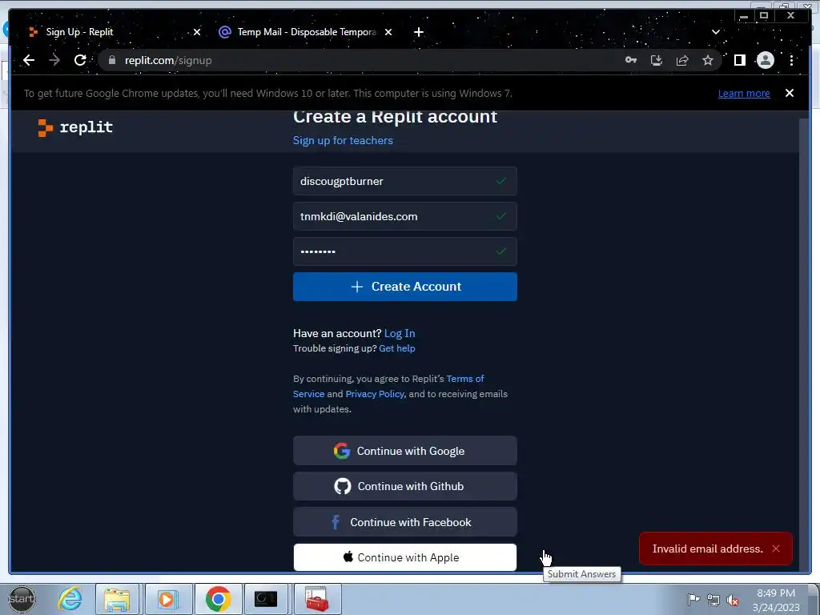
Task: Click the install app icon in address bar
Action: (657, 60)
